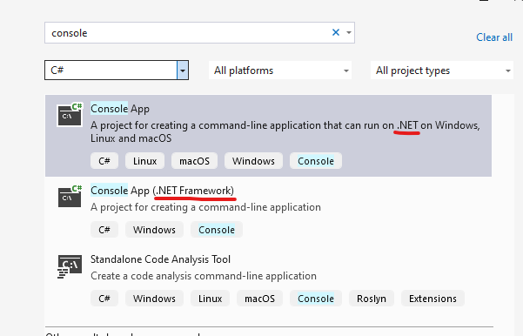Click the macOS tag under Console App

click(x=194, y=161)
